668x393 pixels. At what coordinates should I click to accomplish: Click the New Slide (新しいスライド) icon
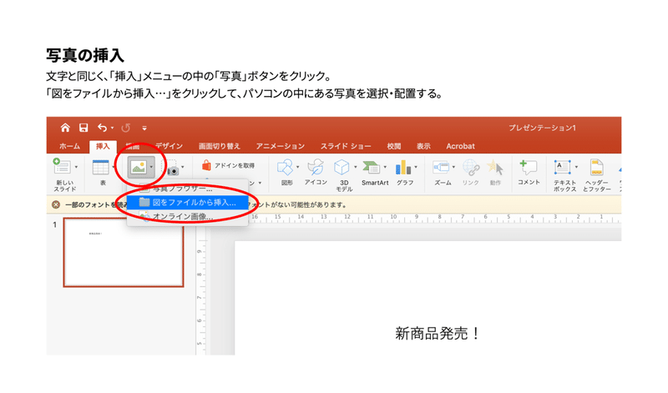[x=61, y=167]
